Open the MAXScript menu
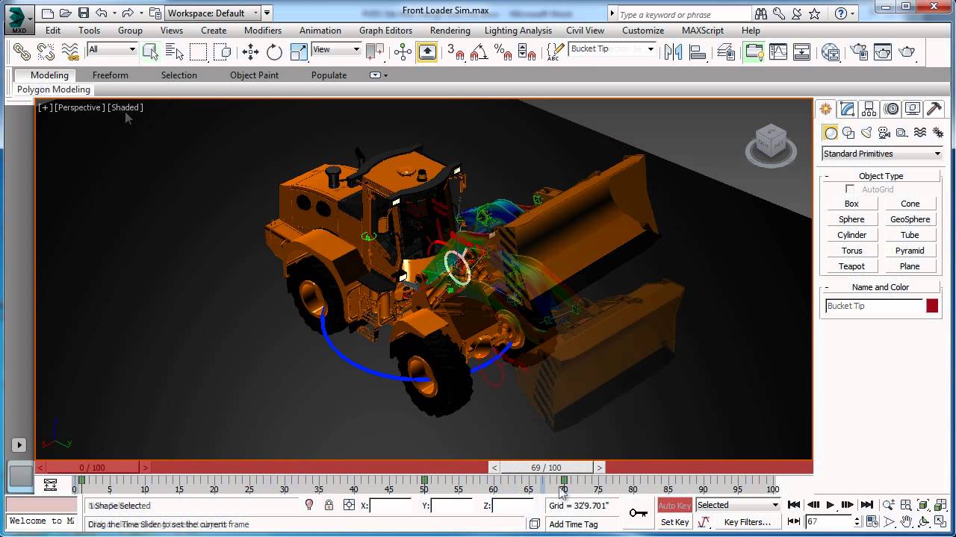956x537 pixels. pos(703,31)
